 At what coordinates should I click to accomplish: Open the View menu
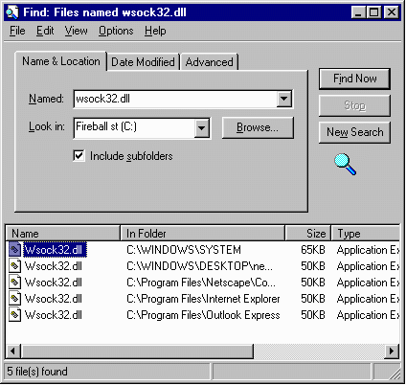pos(77,31)
